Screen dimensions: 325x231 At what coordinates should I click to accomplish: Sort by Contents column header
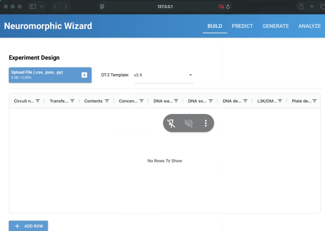[x=93, y=101]
